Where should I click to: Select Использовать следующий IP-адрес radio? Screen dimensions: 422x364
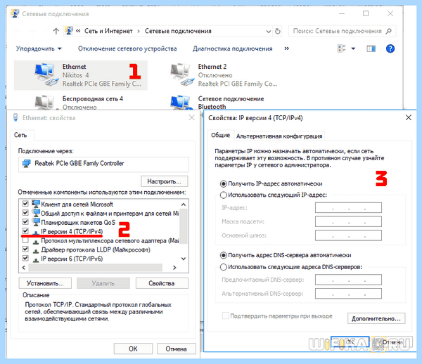click(x=224, y=195)
